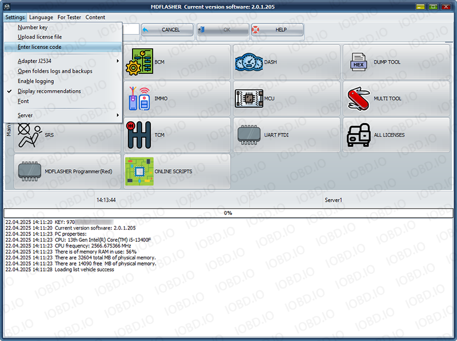457x341 pixels.
Task: Launch the UART FTDI tool
Action: [266, 134]
